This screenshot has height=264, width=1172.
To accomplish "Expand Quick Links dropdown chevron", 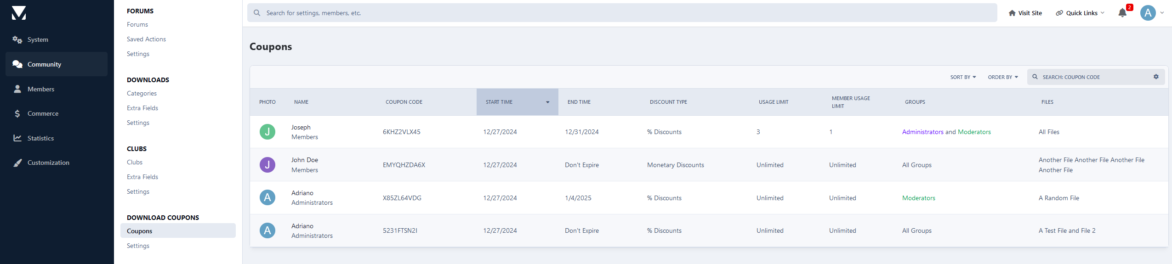I will coord(1102,13).
